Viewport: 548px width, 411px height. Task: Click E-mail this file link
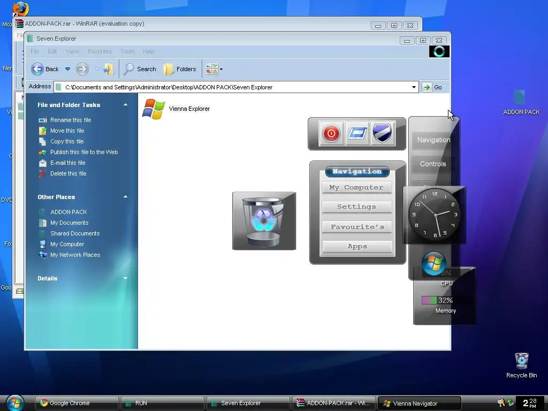68,163
